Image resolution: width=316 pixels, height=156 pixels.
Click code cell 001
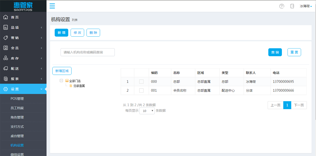point(154,90)
